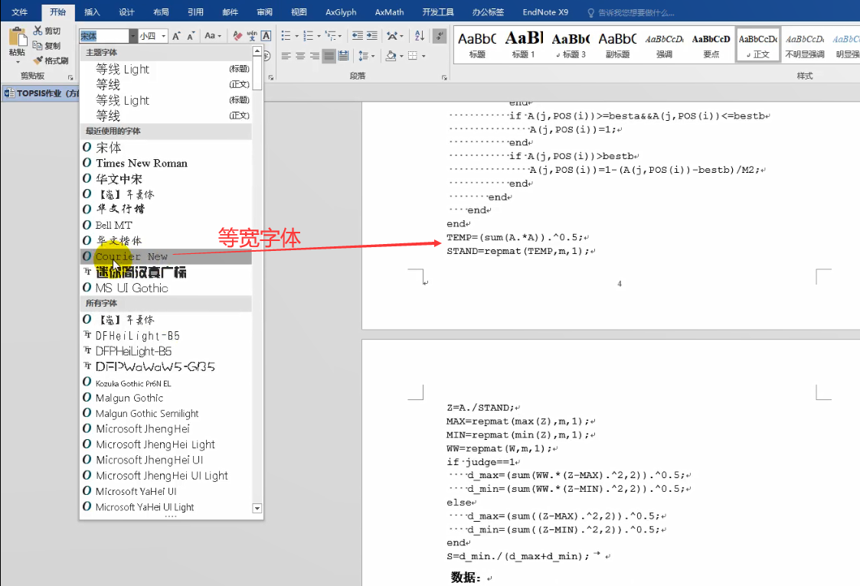This screenshot has width=860, height=586.
Task: Expand the Paste options arrow under 粘贴
Action: 17,62
